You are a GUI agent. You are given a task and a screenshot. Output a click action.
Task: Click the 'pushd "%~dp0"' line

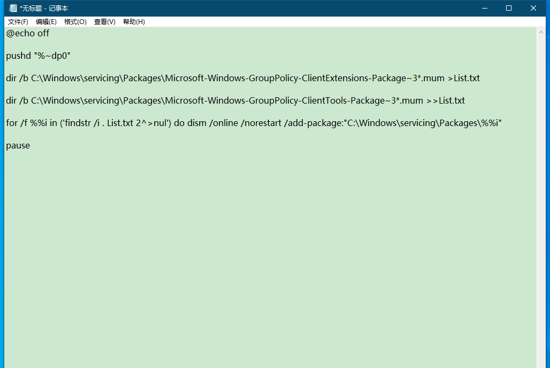point(38,56)
